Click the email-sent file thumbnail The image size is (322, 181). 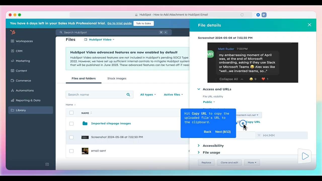point(85,151)
